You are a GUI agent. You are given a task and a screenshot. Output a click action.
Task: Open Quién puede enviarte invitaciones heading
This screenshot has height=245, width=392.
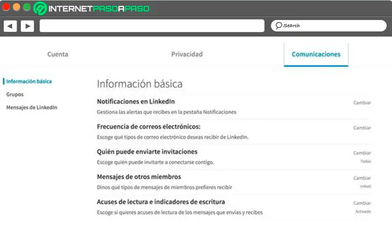[147, 152]
